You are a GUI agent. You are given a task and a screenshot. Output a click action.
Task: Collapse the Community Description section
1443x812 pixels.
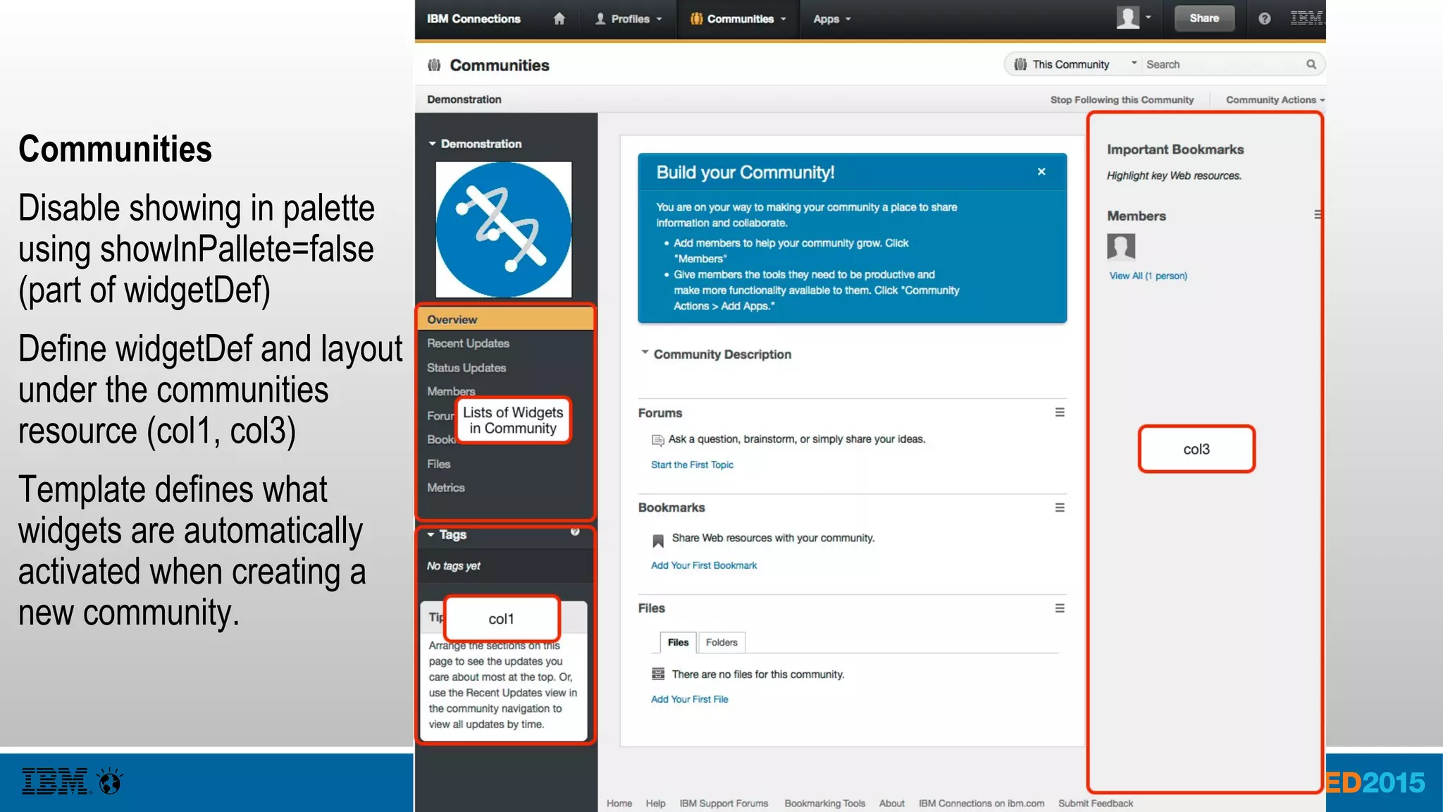click(644, 352)
